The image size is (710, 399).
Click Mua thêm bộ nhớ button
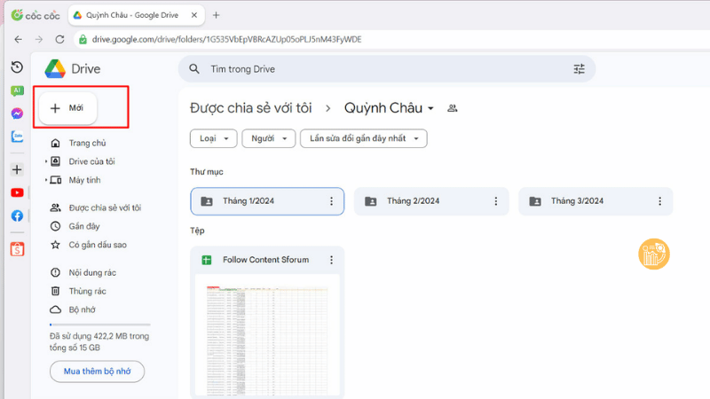(x=97, y=372)
